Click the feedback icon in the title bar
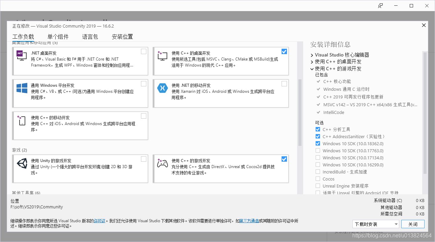 [380, 6]
